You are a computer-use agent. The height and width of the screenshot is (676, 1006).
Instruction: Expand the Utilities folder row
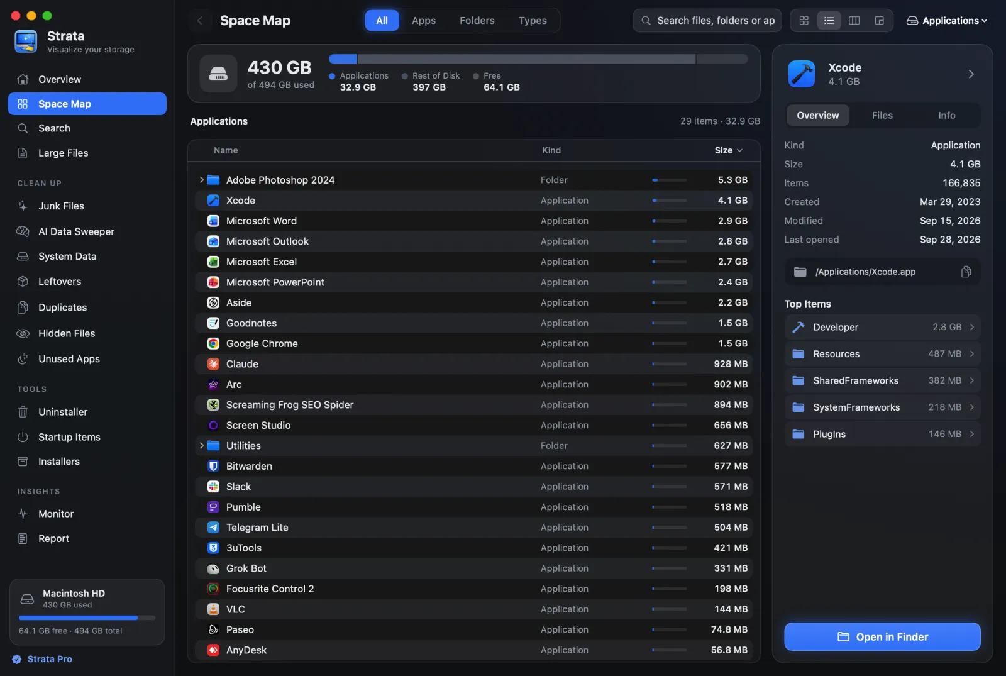(202, 446)
